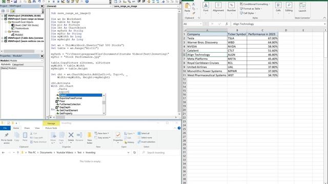The image size is (328, 184).
Task: Click the Excel Name Box showing A6
Action: click(193, 24)
